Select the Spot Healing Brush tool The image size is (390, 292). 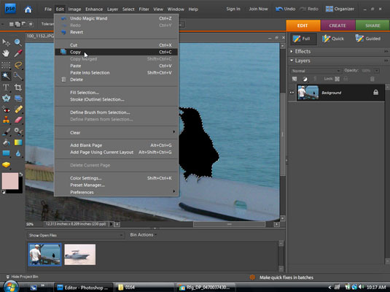pos(18,109)
